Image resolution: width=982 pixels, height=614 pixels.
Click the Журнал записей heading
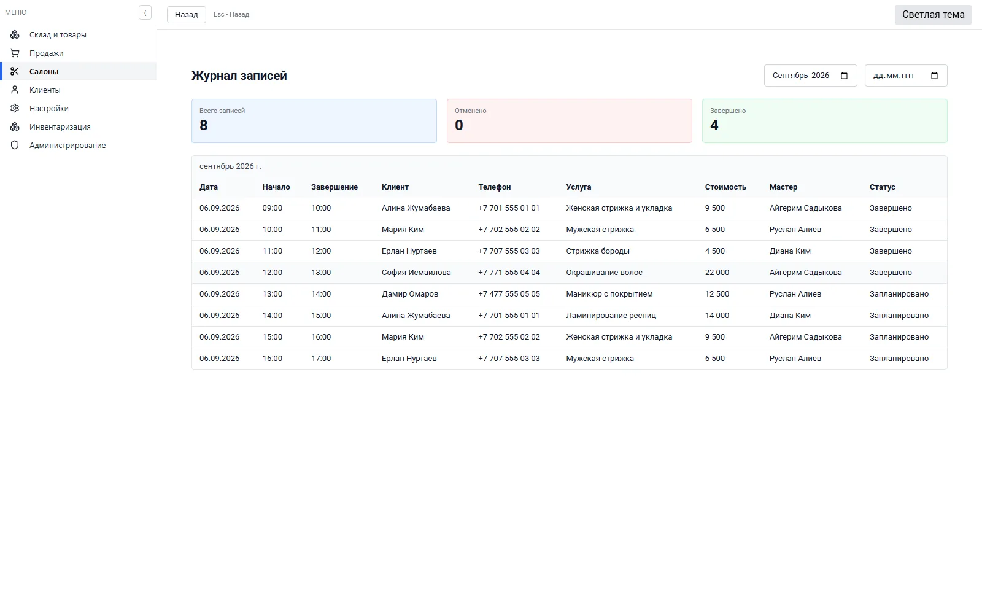239,76
